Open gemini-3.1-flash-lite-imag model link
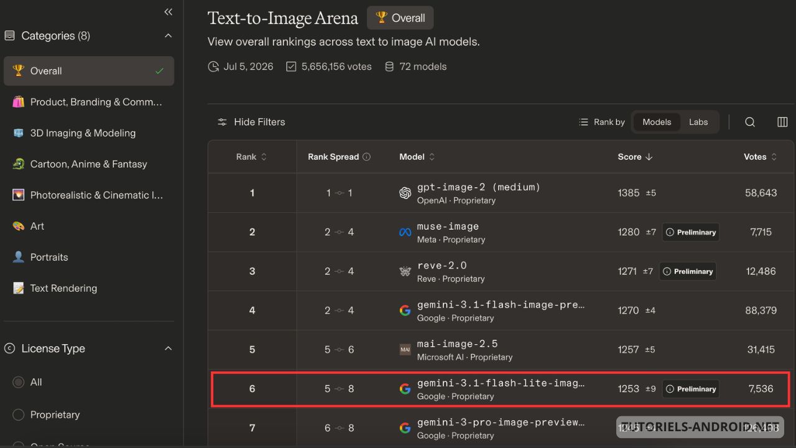Screen dimensions: 796x448 click(501, 383)
